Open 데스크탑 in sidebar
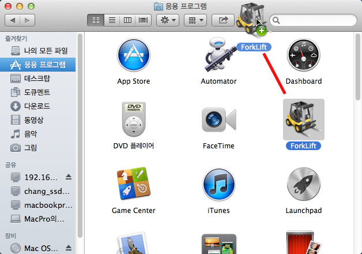Screen dimensions: 362x254 (37, 79)
